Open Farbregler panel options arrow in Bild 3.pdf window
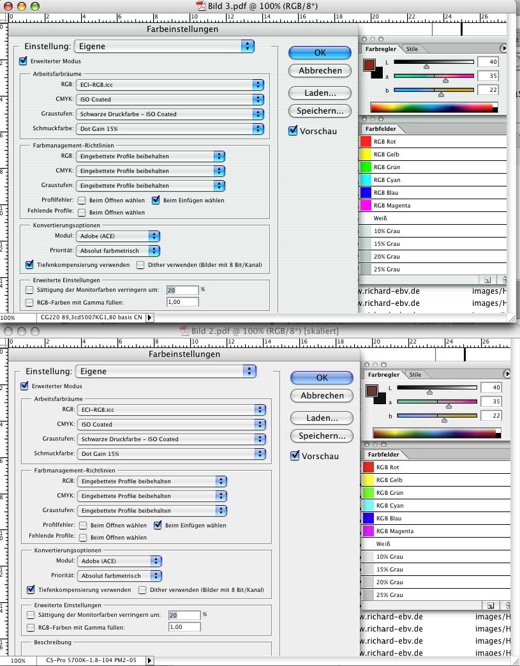Screen dimensions: 520x666 503,49
